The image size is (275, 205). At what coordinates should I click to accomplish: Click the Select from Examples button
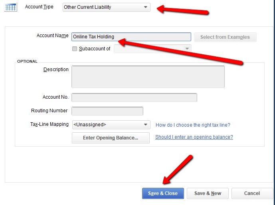pos(225,37)
